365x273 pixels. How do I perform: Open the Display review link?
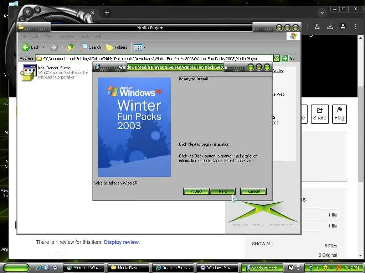point(121,242)
